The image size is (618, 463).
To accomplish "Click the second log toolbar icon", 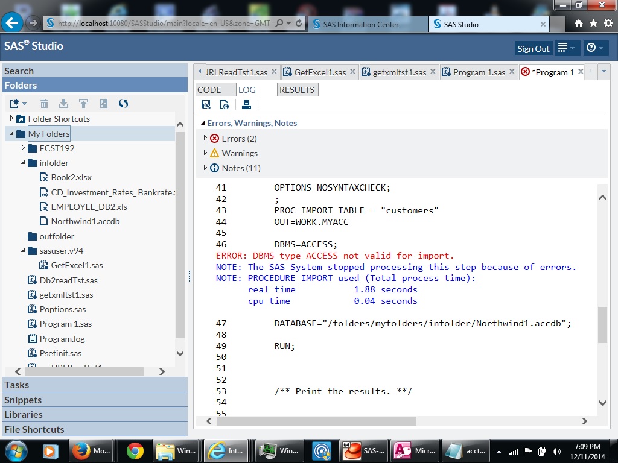I will (225, 104).
